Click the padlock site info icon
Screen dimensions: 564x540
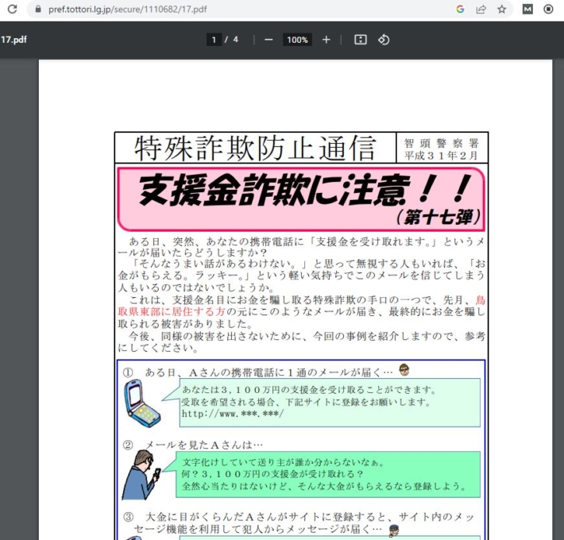coord(38,9)
